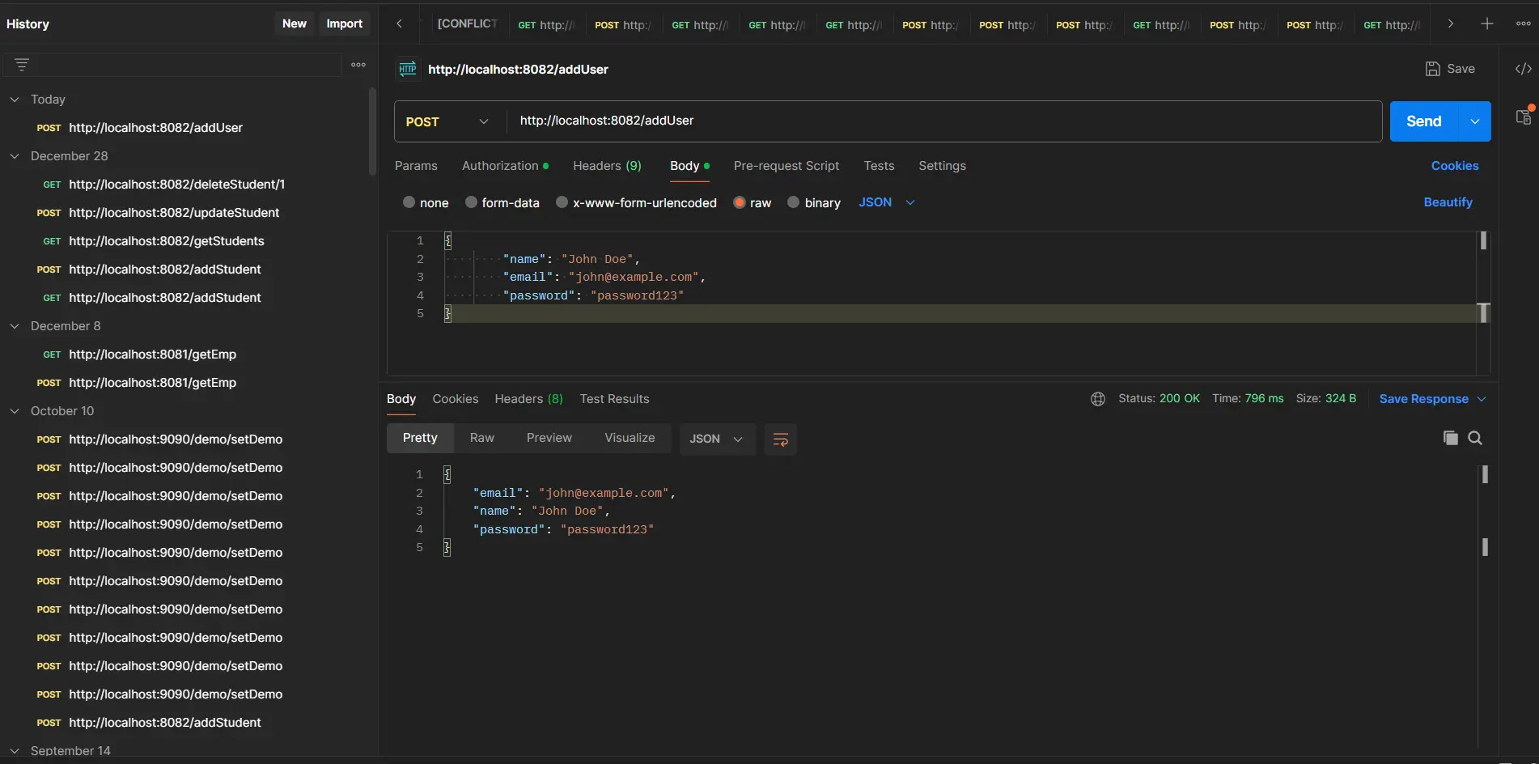Screen dimensions: 1539x764
Task: Click the network information globe icon
Action: pos(1098,398)
